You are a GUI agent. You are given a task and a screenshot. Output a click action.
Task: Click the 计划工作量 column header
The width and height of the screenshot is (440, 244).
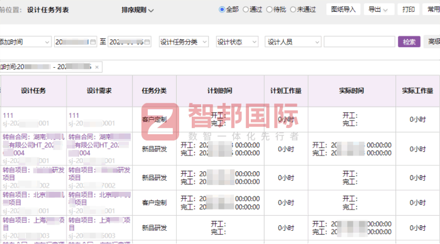click(286, 91)
